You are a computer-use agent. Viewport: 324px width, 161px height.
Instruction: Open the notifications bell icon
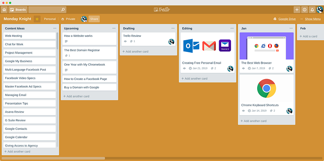point(312,9)
